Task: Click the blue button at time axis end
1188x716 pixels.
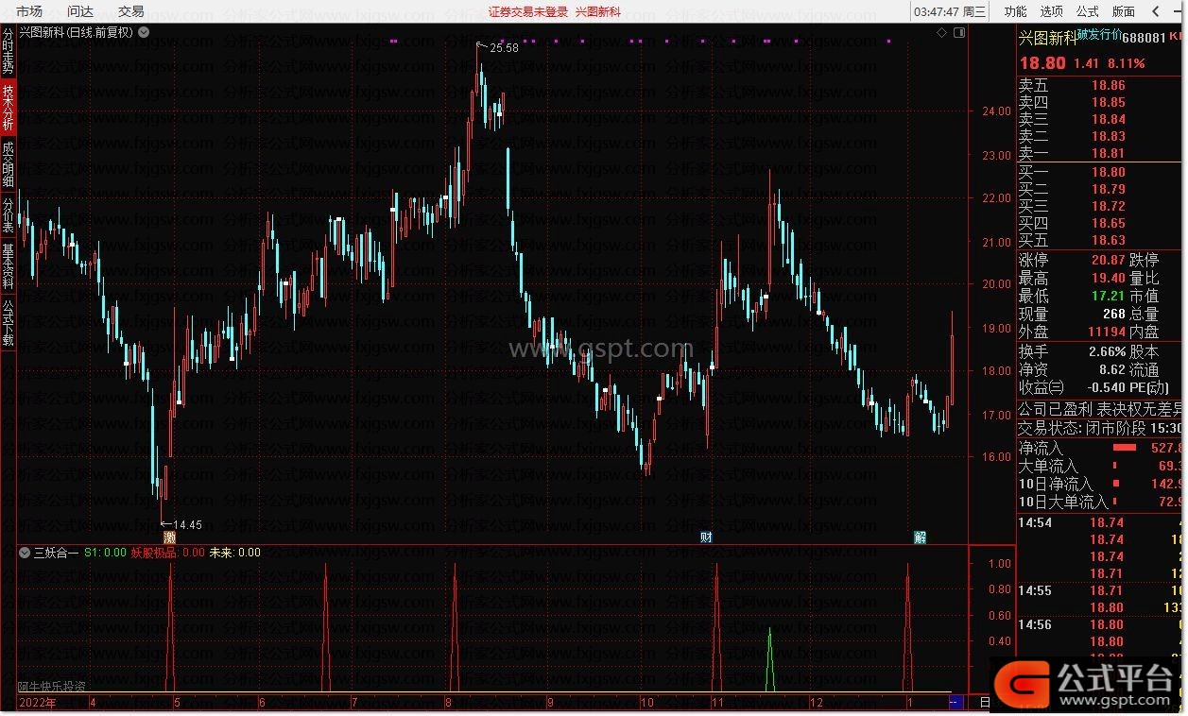Action: (x=955, y=702)
